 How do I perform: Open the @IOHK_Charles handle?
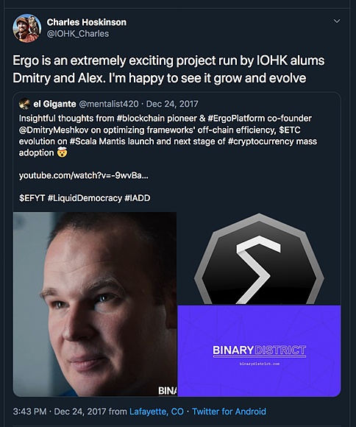78,34
